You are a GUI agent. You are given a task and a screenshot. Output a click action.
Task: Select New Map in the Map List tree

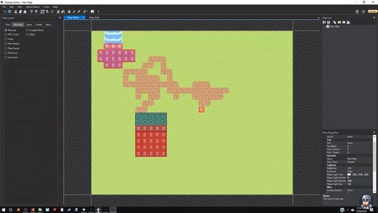pyautogui.click(x=334, y=26)
